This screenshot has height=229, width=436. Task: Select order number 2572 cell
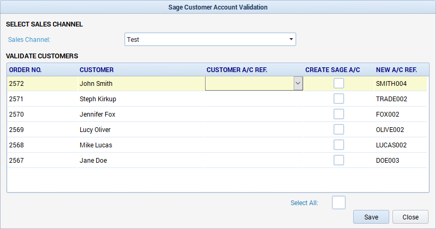pyautogui.click(x=42, y=84)
